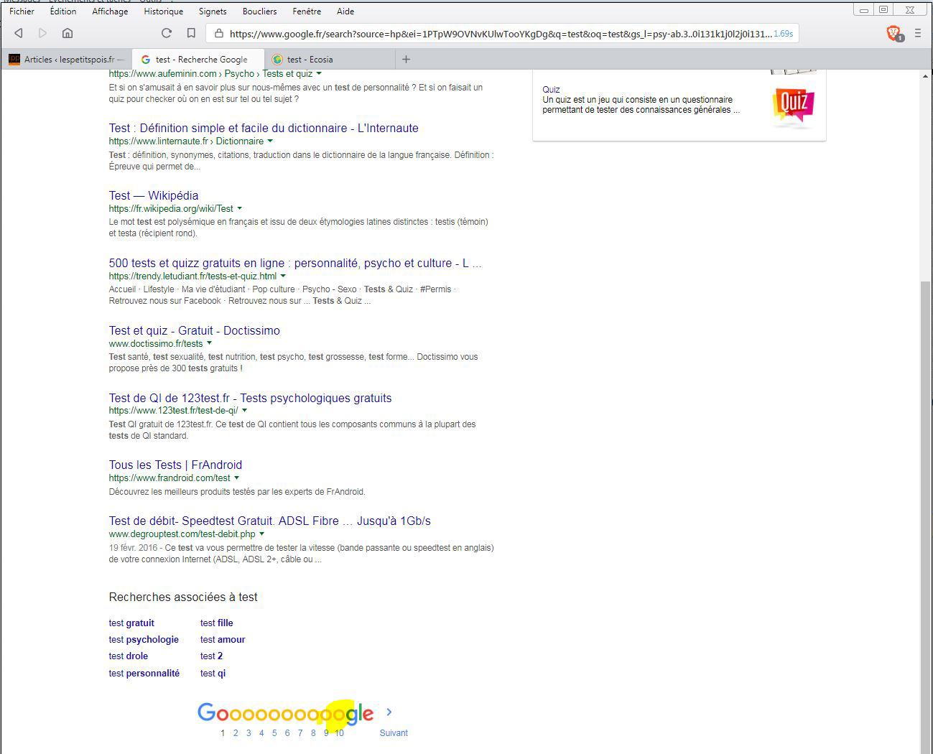Open the home page
Screen dimensions: 933x754
click(x=68, y=33)
